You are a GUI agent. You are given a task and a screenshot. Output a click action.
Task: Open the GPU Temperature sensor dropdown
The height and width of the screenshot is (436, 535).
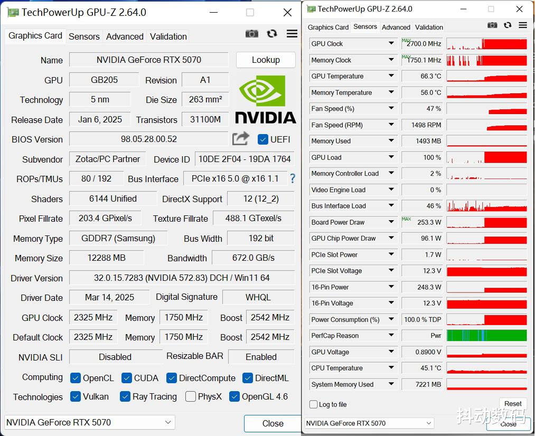click(x=391, y=75)
